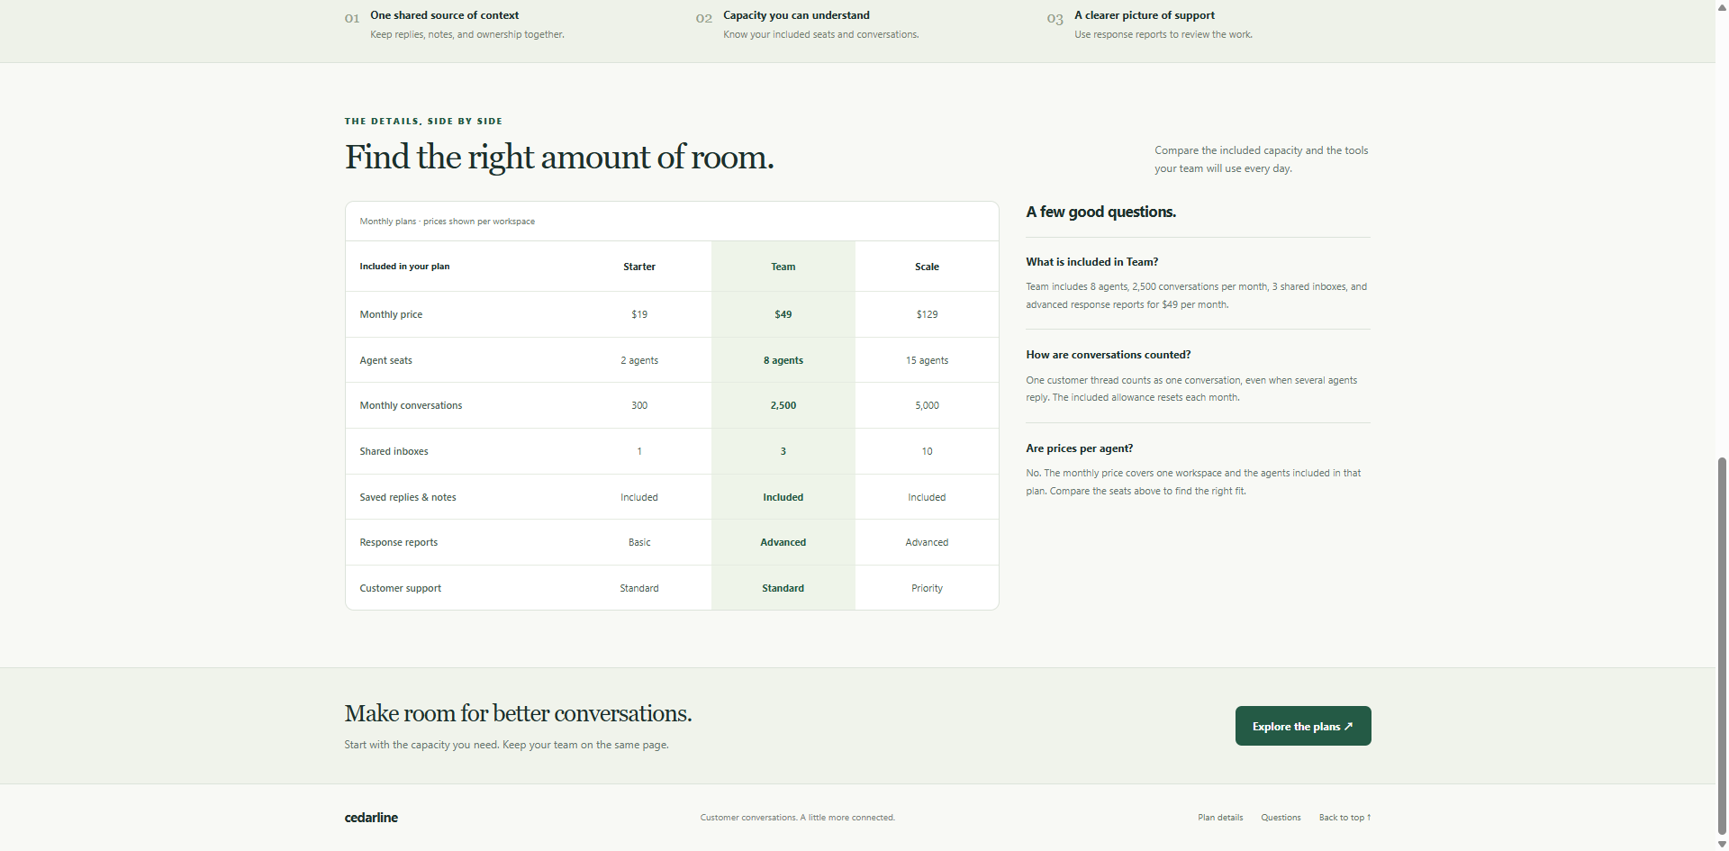This screenshot has height=851, width=1729.
Task: Click 'Make room for better conversations.' heading
Action: [518, 713]
